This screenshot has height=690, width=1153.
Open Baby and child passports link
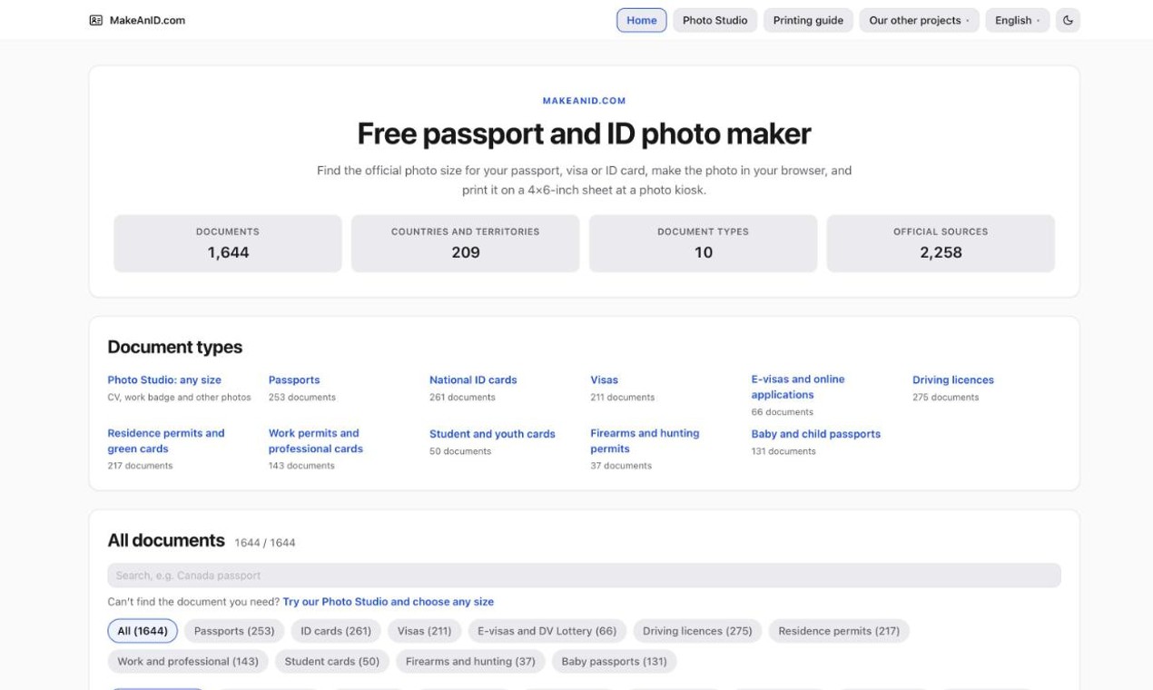815,434
